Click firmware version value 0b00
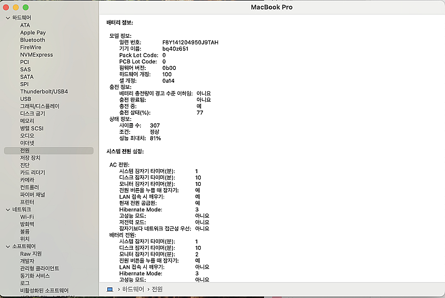Image resolution: width=445 pixels, height=298 pixels. tap(169, 68)
